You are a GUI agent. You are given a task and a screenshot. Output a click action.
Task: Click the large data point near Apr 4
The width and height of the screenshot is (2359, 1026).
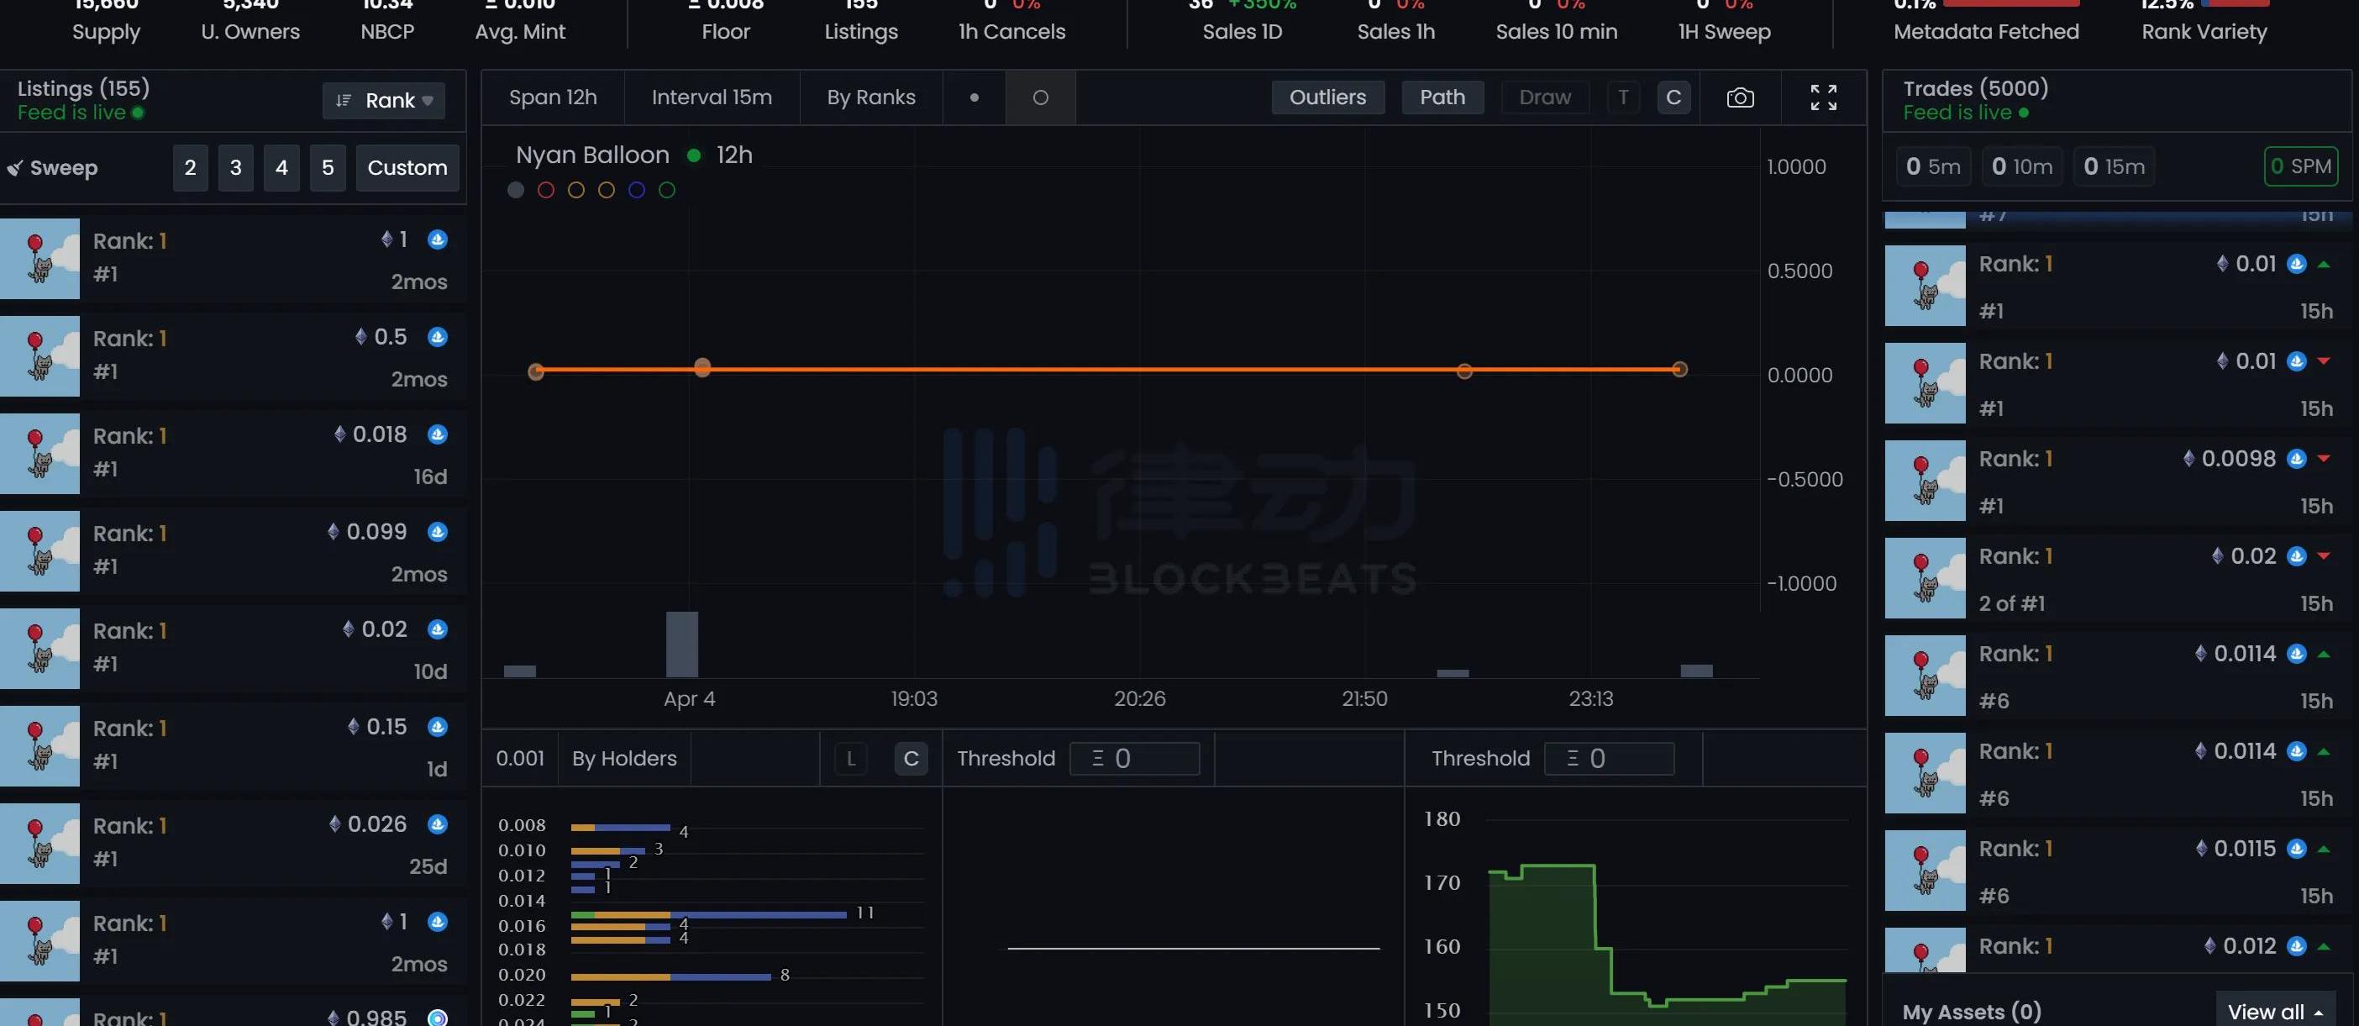(702, 367)
